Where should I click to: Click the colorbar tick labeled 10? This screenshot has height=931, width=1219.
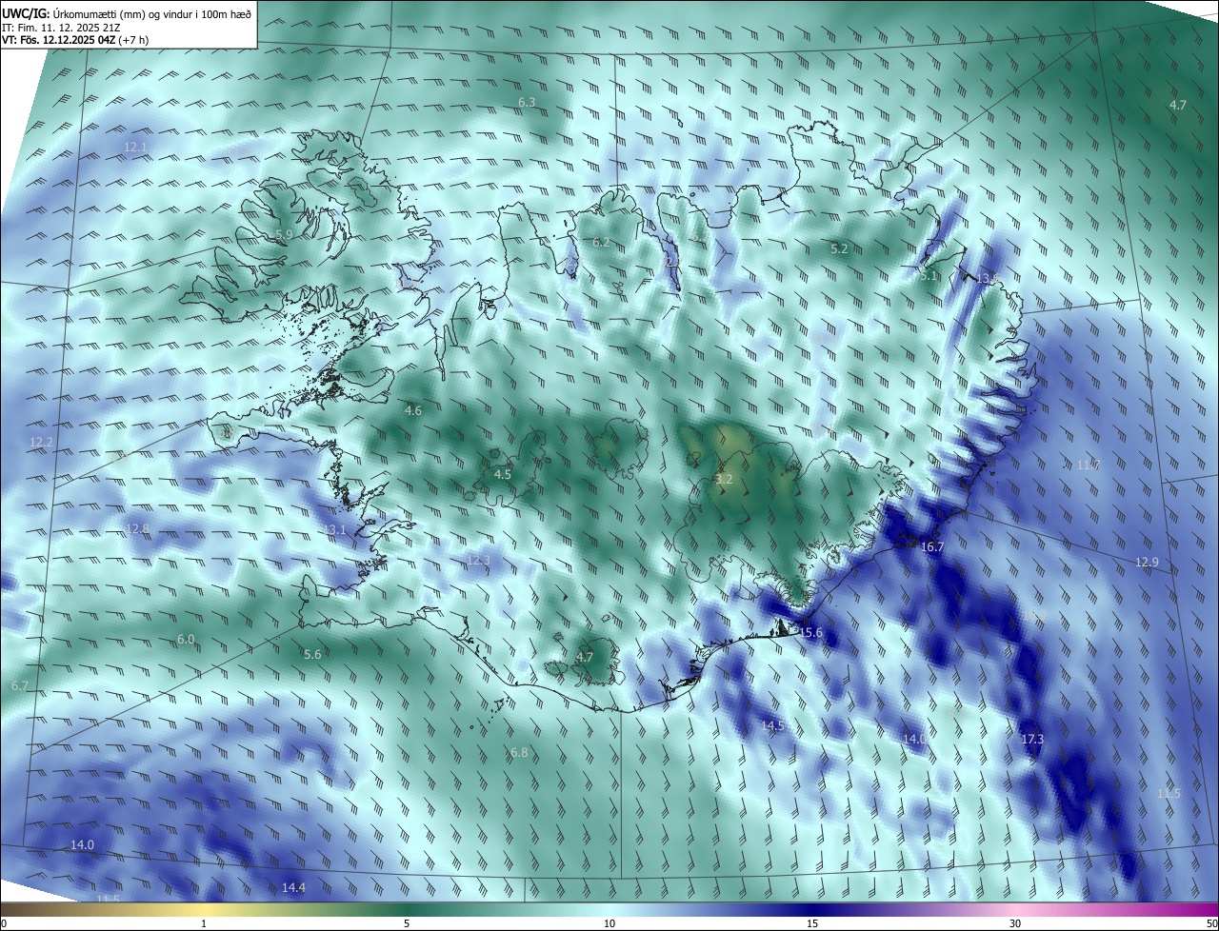coord(609,923)
